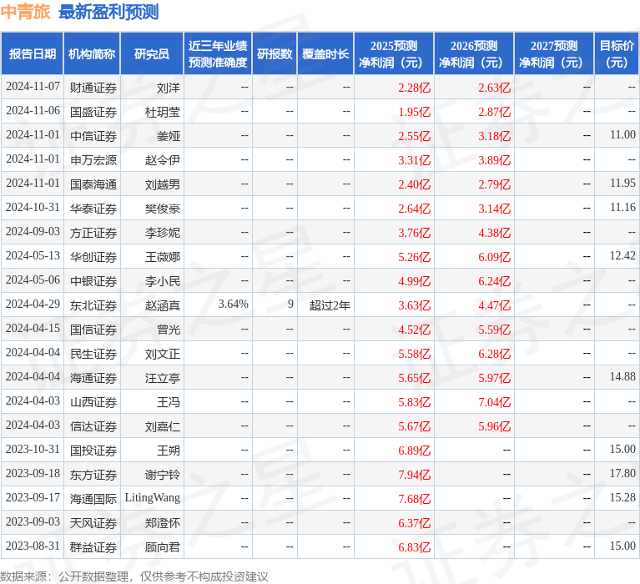Click the 数据来源 disclaimer note
The width and height of the screenshot is (640, 584).
tap(134, 576)
